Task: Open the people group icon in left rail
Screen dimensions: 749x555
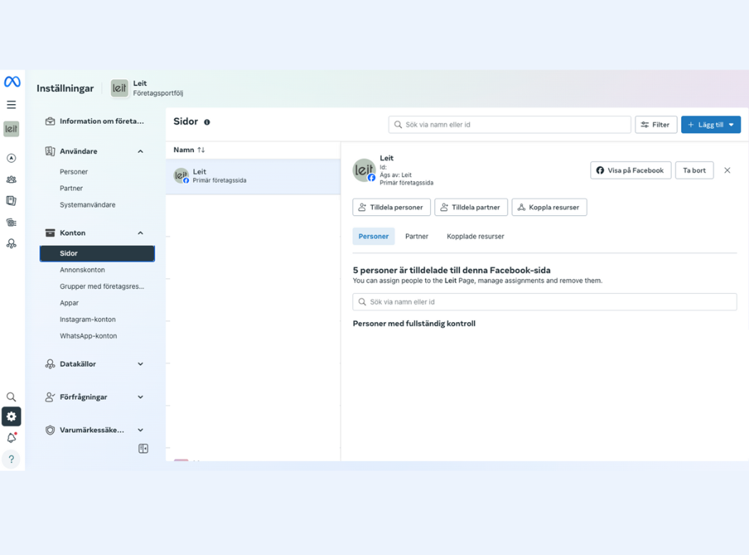Action: (11, 179)
